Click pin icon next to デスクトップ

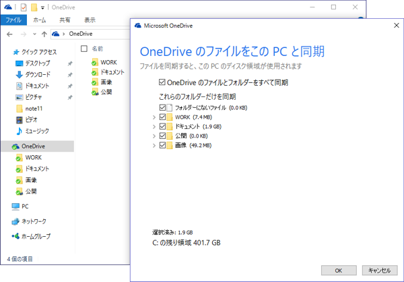pos(70,63)
